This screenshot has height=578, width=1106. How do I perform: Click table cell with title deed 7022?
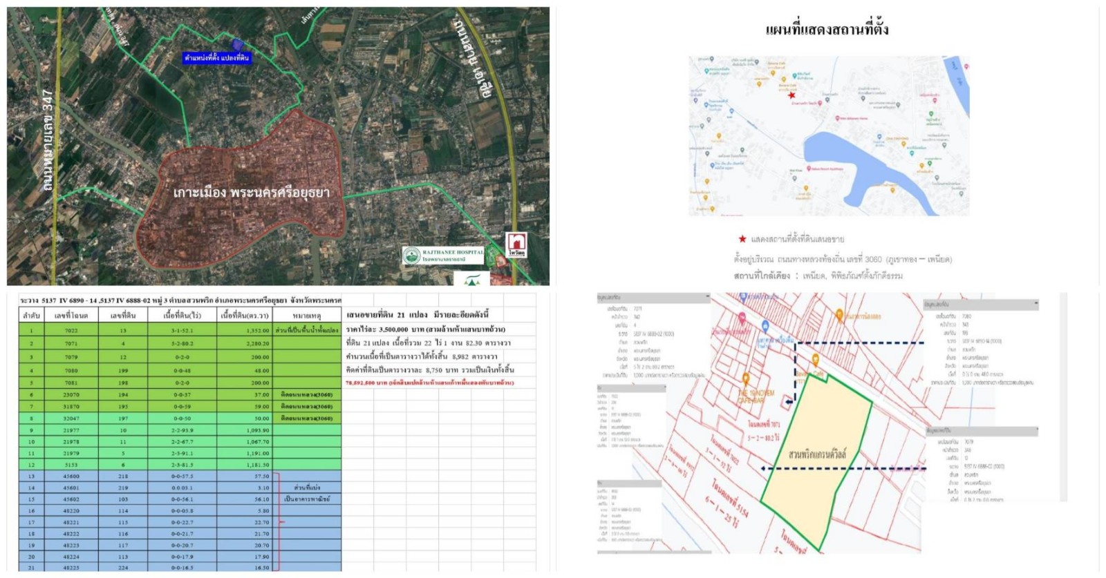tap(71, 331)
